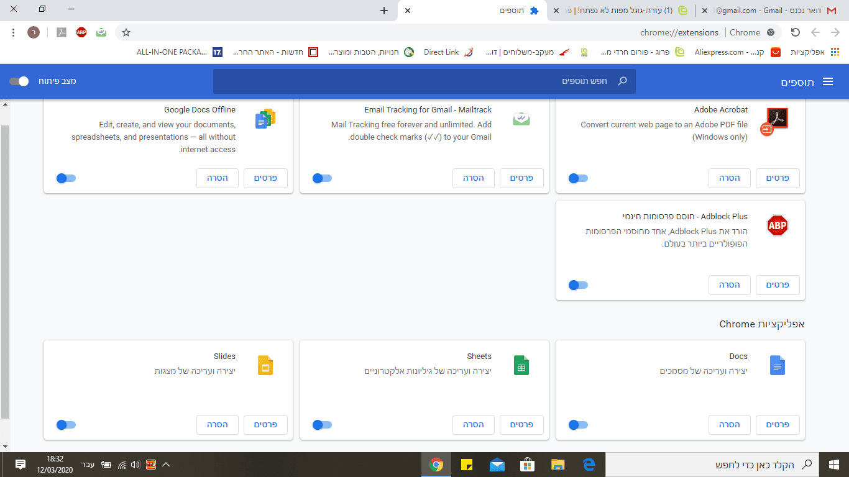The width and height of the screenshot is (849, 477).
Task: Remove the Sheets app with הסרה
Action: coord(474,425)
